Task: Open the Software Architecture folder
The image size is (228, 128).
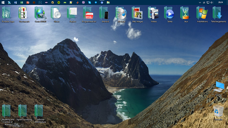Action: [40, 114]
